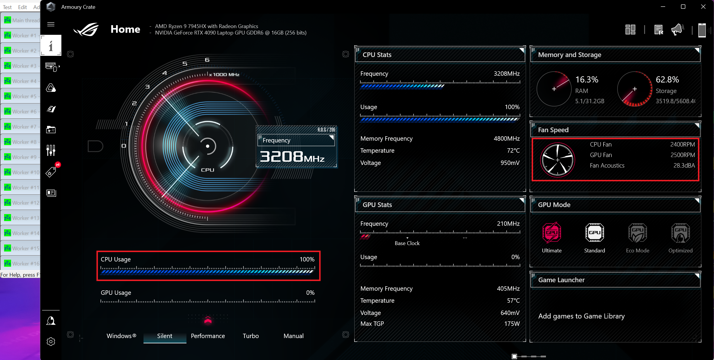Open the Devices keyboard sidebar icon
The height and width of the screenshot is (360, 714).
52,67
